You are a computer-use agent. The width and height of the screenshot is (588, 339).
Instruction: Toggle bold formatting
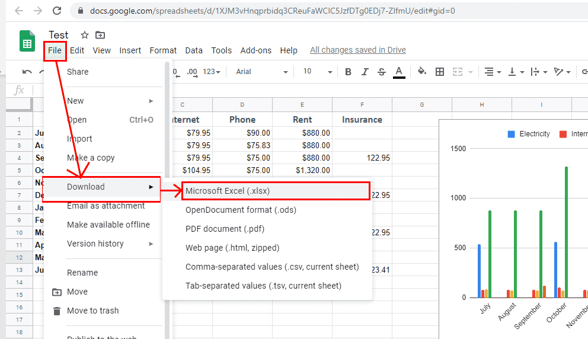[x=348, y=72]
